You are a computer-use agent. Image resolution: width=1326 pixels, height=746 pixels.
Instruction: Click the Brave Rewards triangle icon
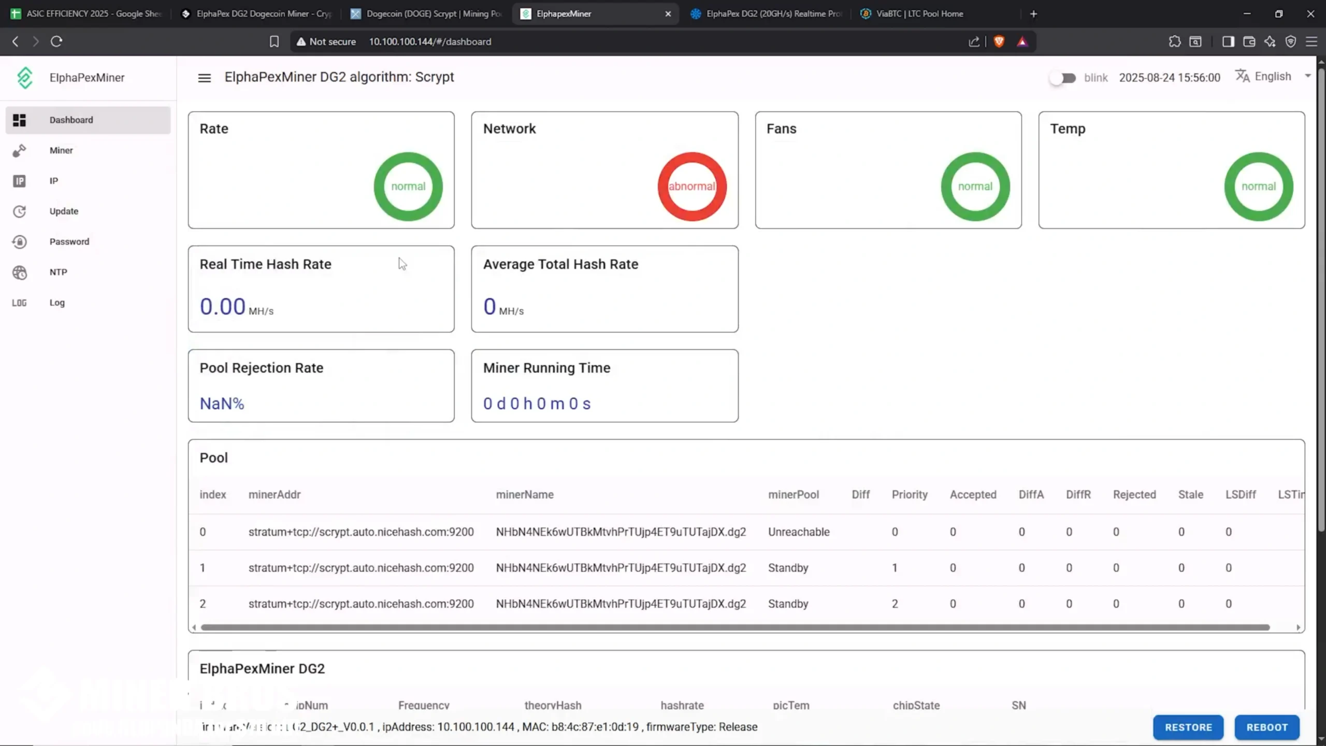point(1022,41)
